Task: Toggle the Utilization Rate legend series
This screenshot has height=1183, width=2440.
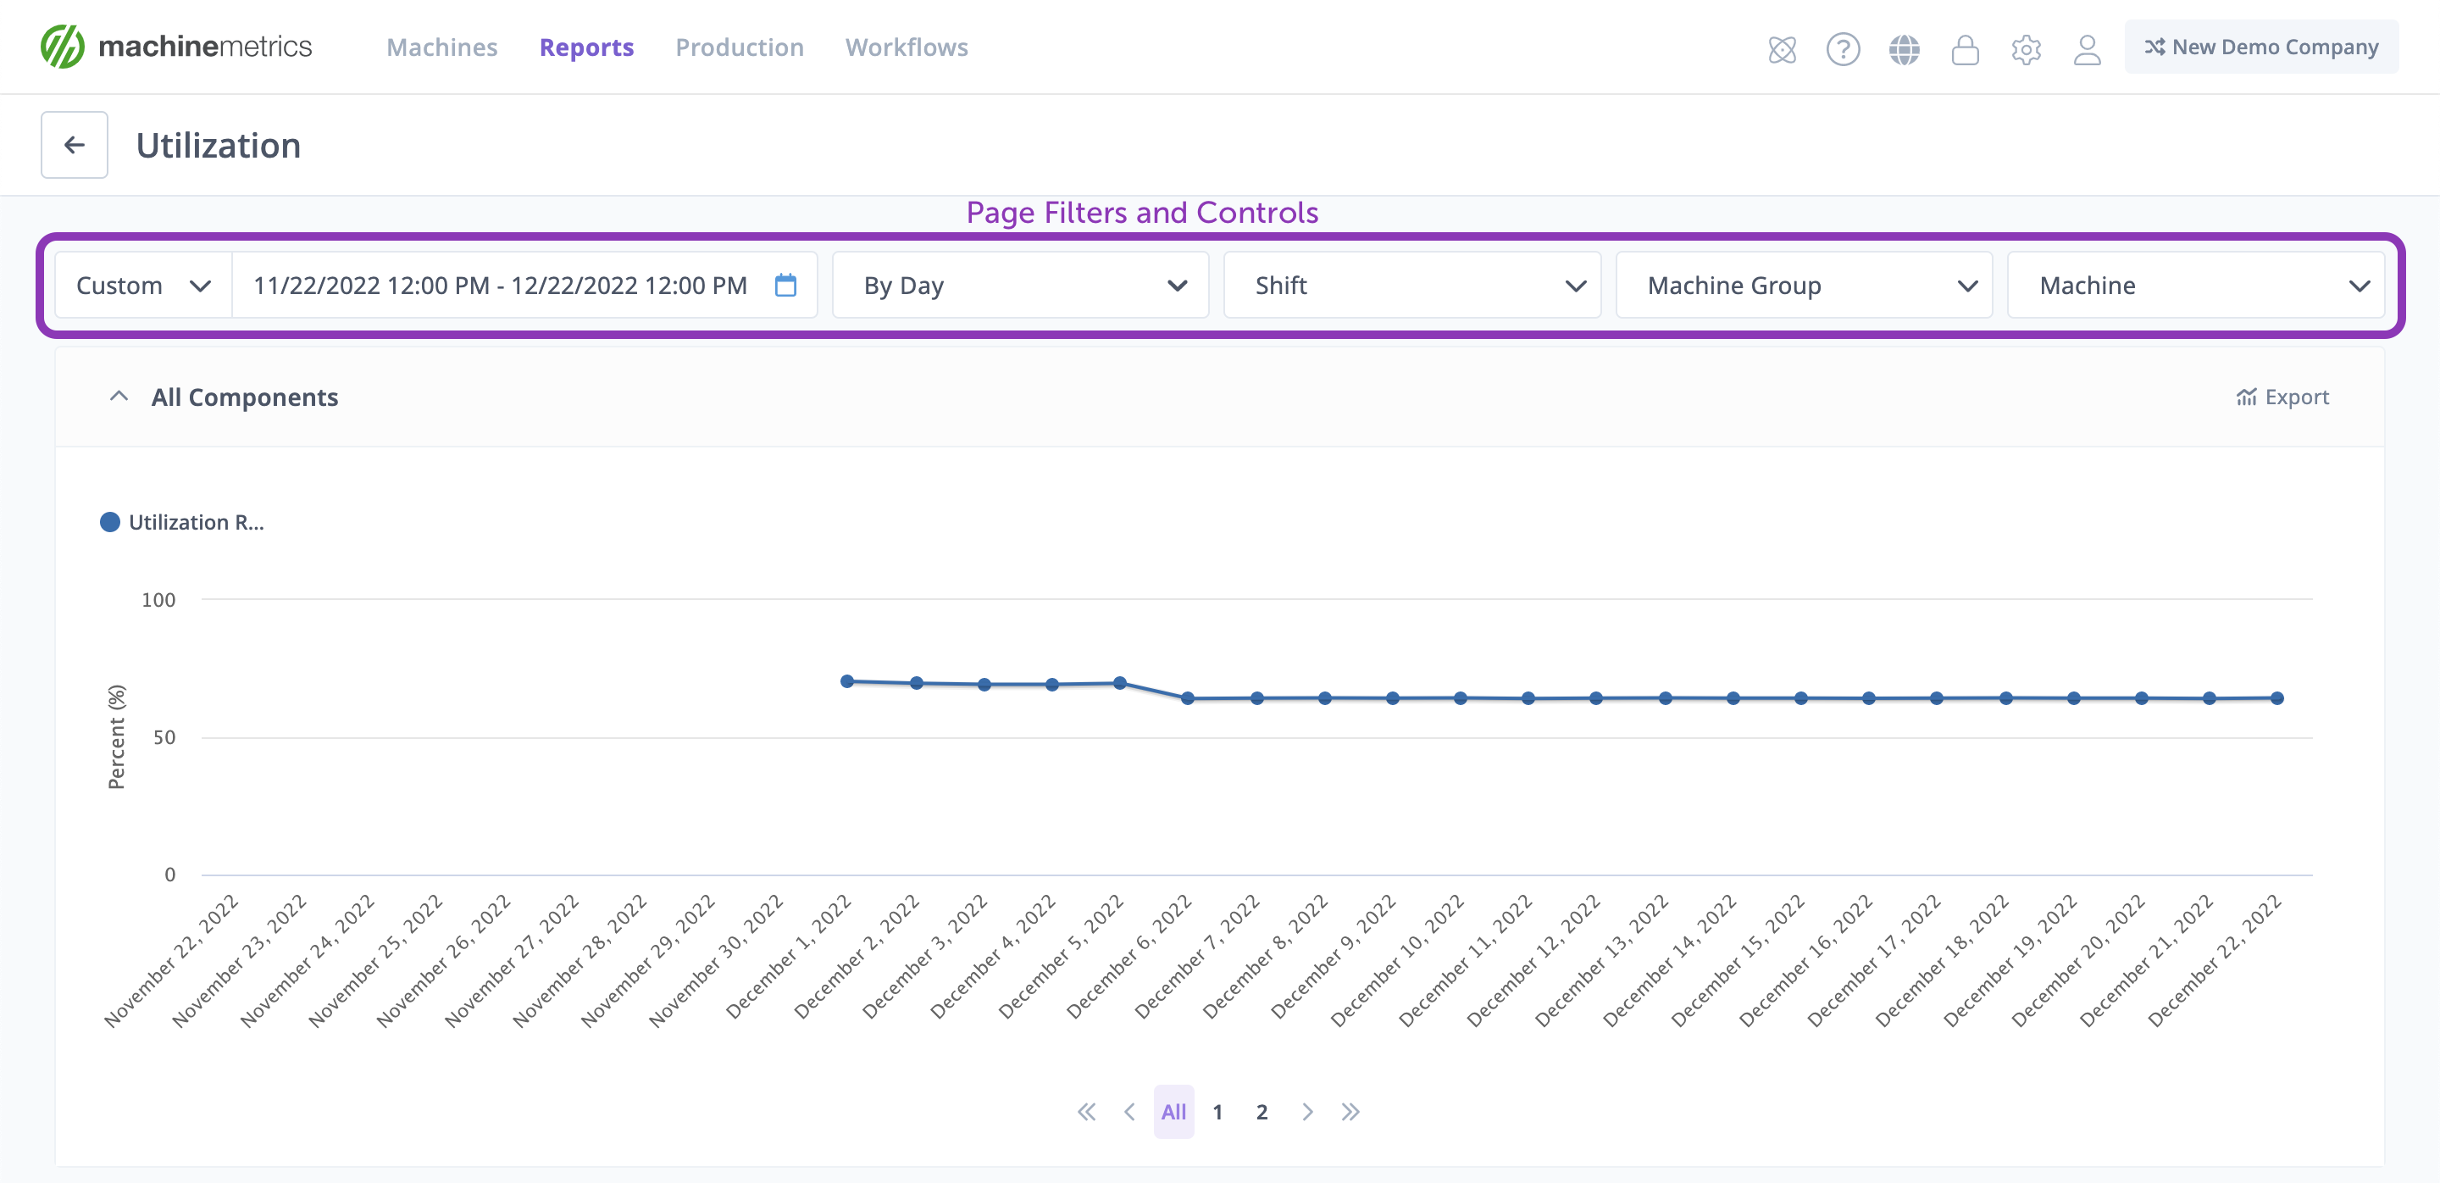Action: point(182,522)
